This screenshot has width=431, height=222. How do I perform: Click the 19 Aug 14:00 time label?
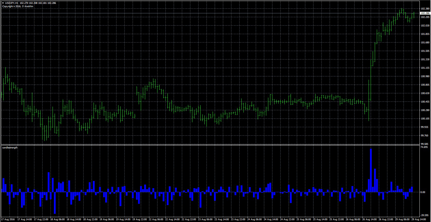[x=123, y=219]
